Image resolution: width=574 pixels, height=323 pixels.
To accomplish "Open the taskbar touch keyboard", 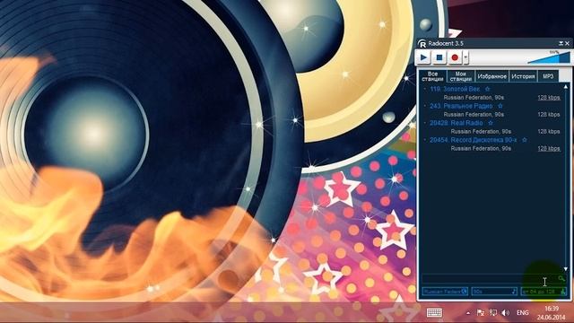I will [x=434, y=312].
